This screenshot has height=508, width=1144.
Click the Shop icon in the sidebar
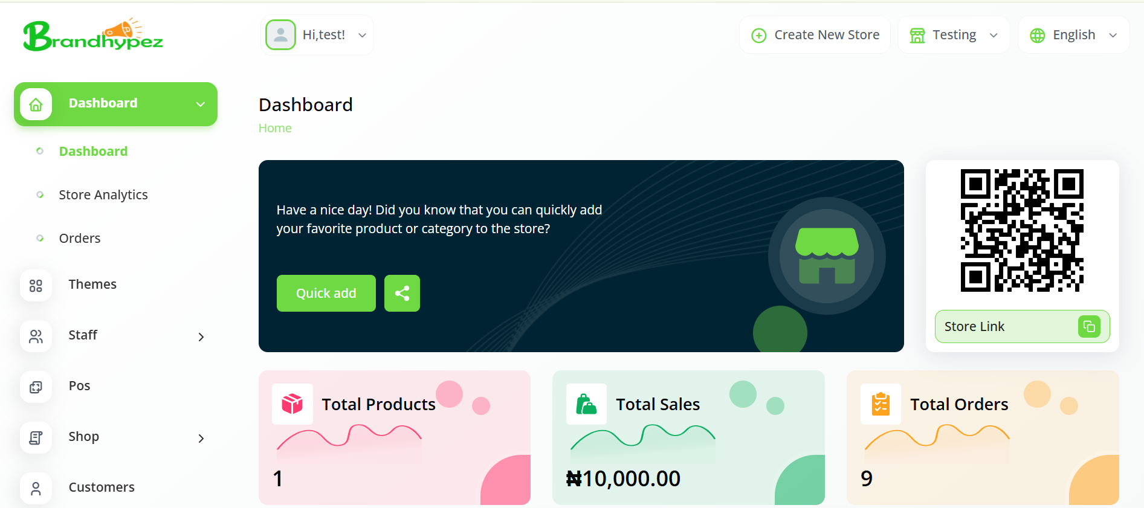pos(36,437)
